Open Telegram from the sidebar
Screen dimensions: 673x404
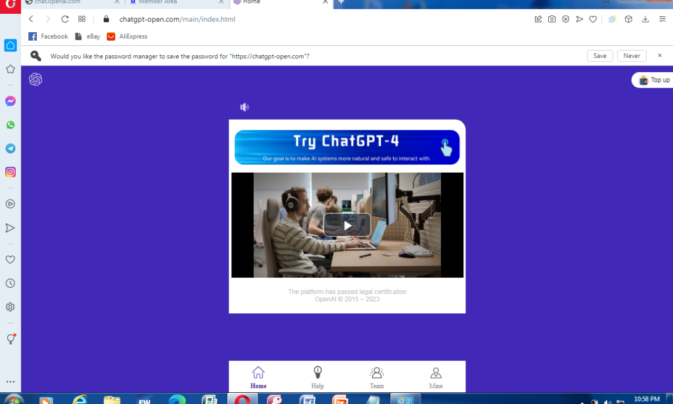[10, 148]
